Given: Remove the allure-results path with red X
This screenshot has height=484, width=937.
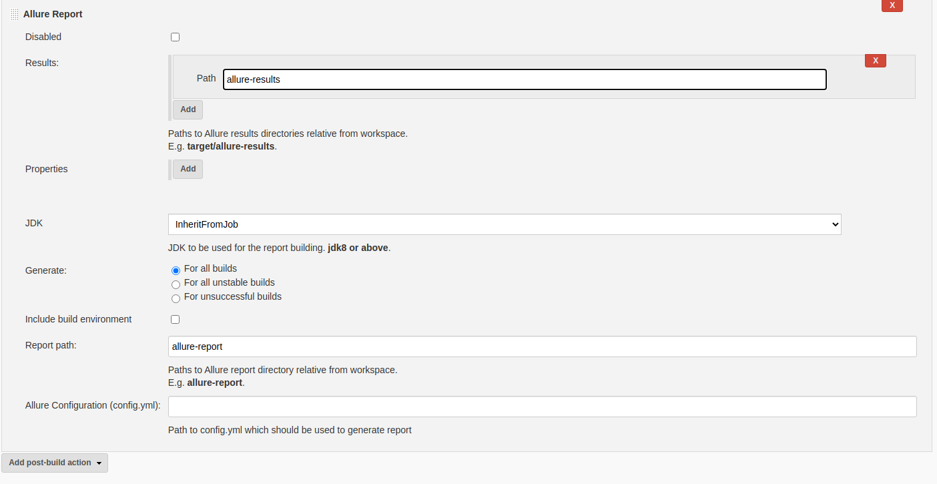Looking at the screenshot, I should tap(875, 60).
